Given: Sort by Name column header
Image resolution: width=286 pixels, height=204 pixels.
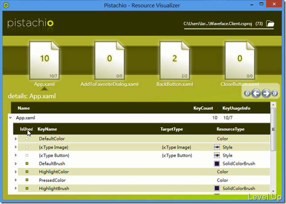Looking at the screenshot, I should tap(24, 108).
